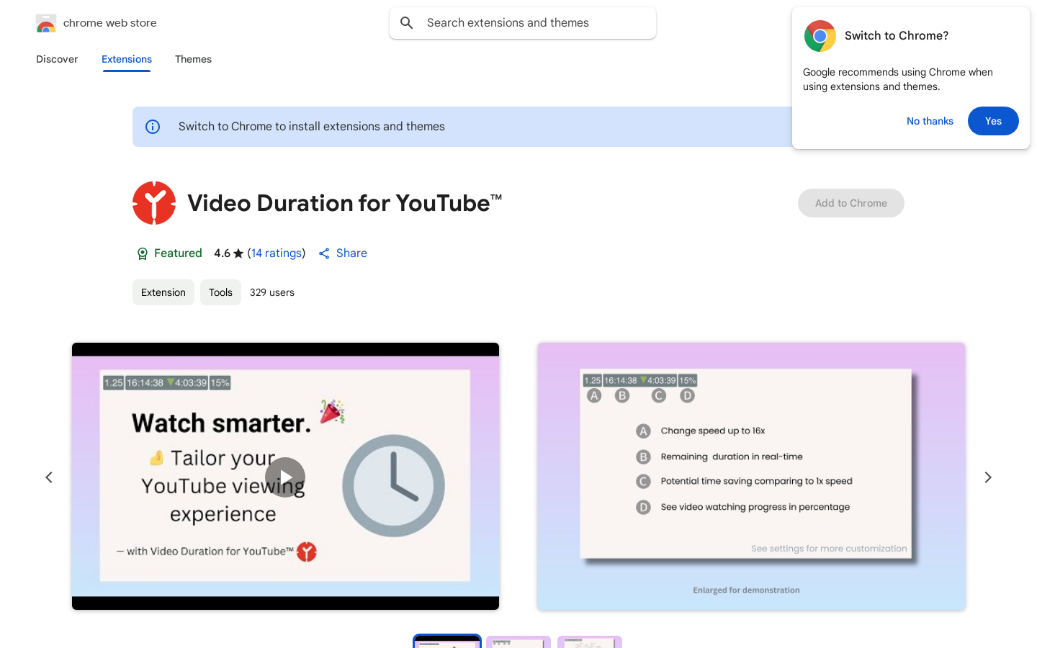This screenshot has width=1037, height=648.
Task: Click Yes in Switch to Chrome popup
Action: point(993,121)
